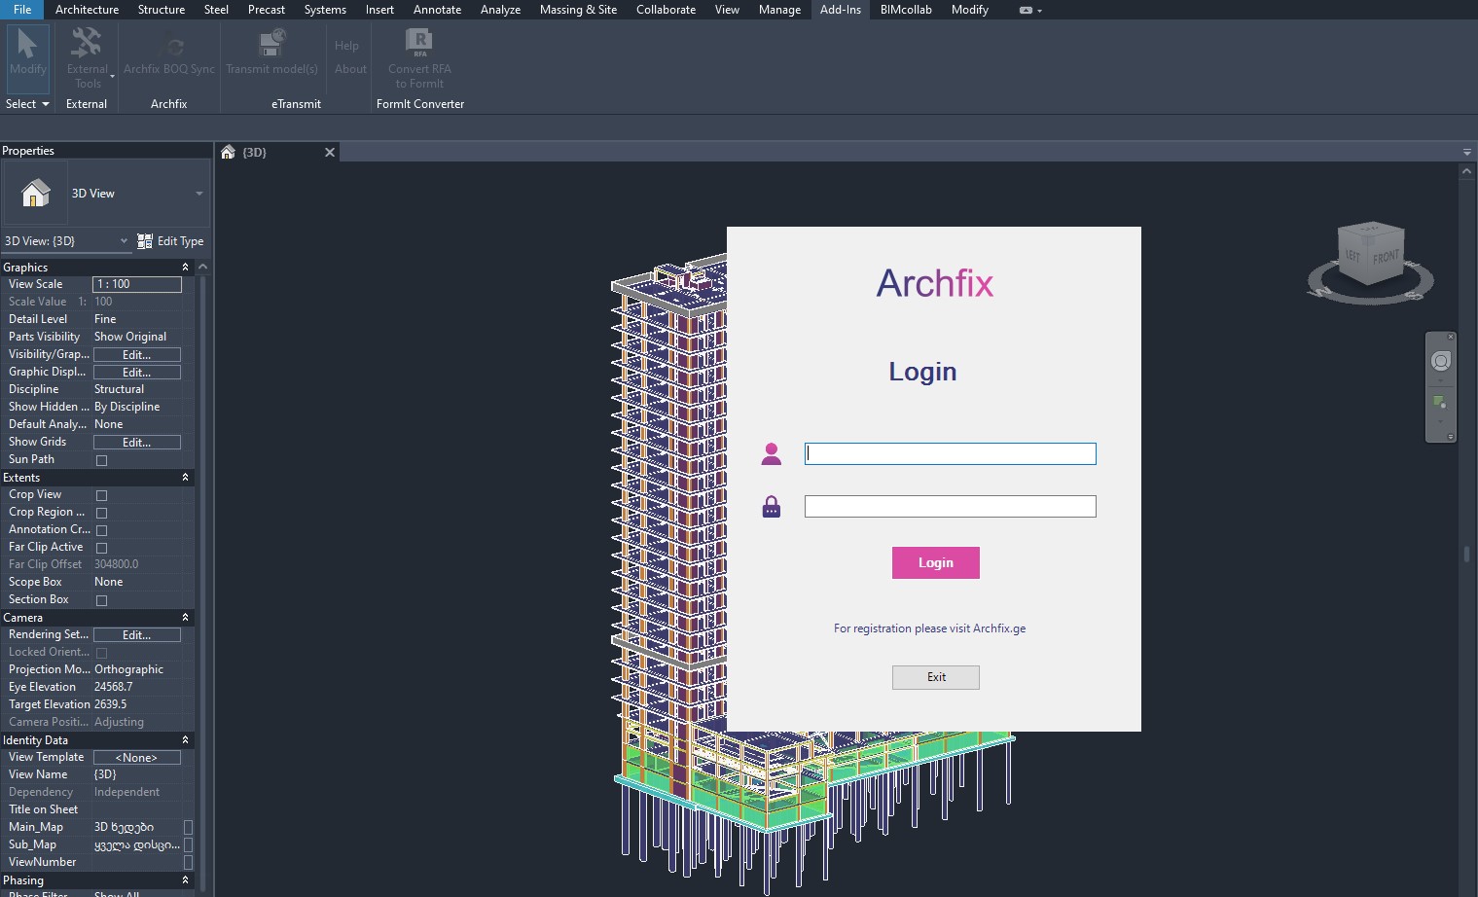Screen dimensions: 1478x897
Task: Click the password lock icon in Login dialog
Action: click(x=772, y=506)
